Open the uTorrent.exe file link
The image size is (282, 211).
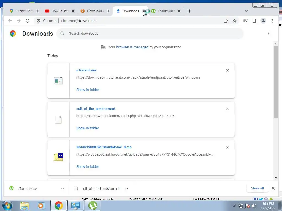click(x=86, y=70)
